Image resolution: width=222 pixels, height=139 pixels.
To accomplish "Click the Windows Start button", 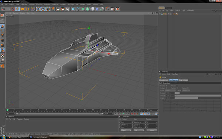I will click(3, 137).
